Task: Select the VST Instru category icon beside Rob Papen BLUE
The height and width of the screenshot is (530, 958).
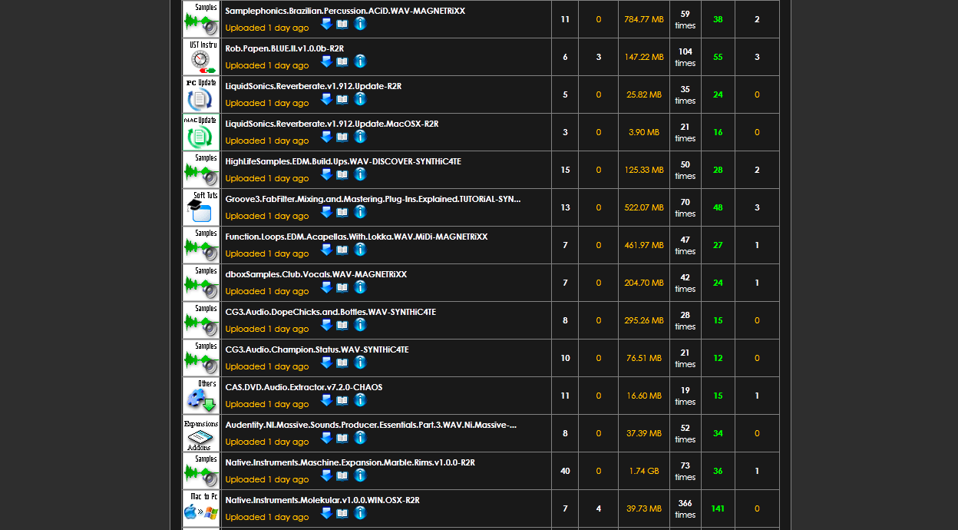Action: (x=201, y=57)
